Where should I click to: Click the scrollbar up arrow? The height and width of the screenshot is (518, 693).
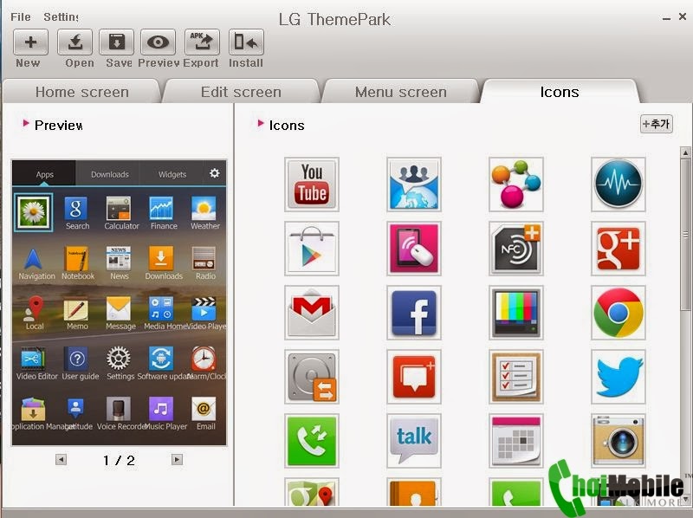(685, 152)
